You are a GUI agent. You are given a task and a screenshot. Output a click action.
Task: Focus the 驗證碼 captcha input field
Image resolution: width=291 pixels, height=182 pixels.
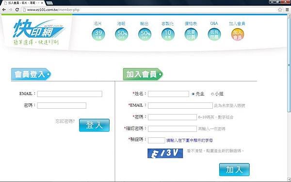(157, 140)
